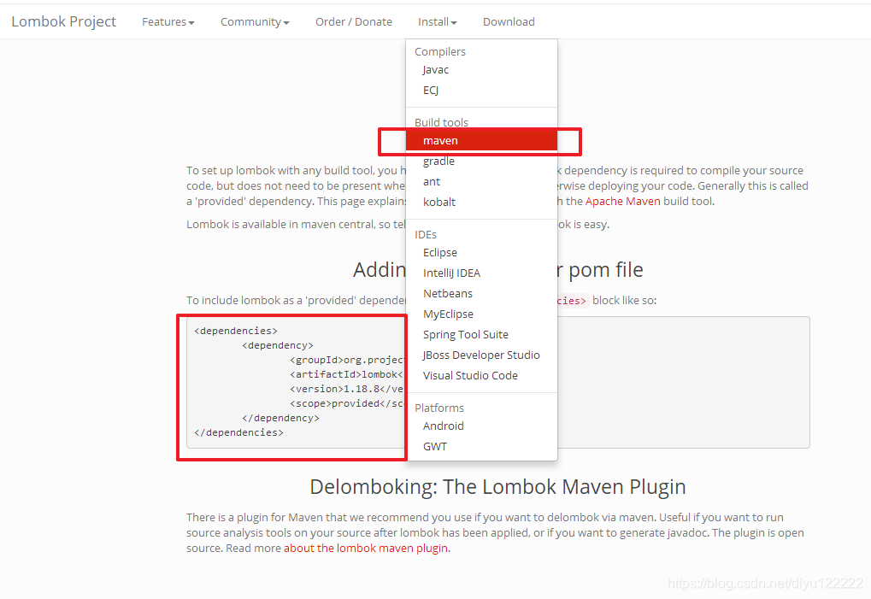Click the 'Build tools' section header

point(441,122)
